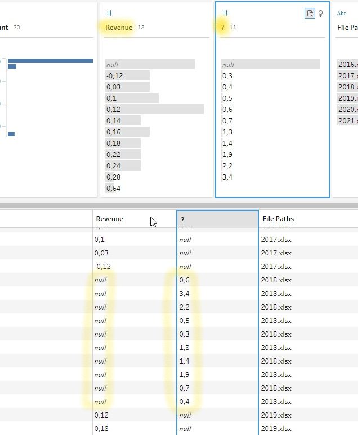
Task: Select the 0,1 Revenue cell in the grid
Action: point(135,239)
